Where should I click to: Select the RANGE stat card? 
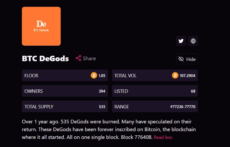tap(155, 107)
